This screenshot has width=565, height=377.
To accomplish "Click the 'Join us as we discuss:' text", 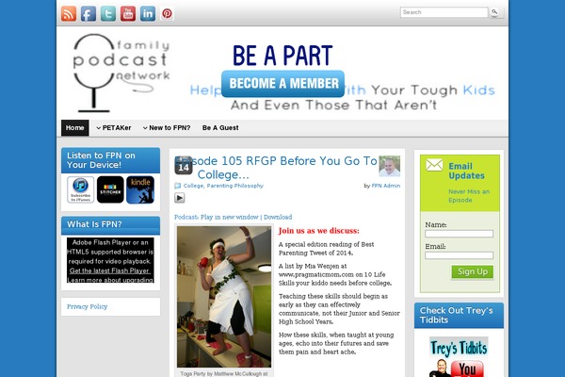I will [319, 231].
